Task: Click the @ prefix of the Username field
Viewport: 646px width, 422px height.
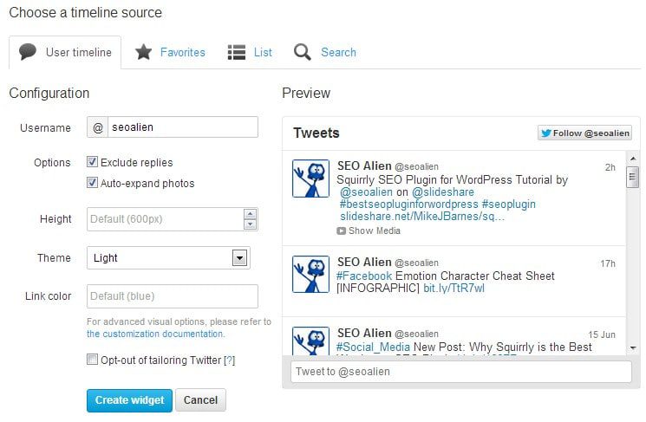Action: [x=98, y=127]
